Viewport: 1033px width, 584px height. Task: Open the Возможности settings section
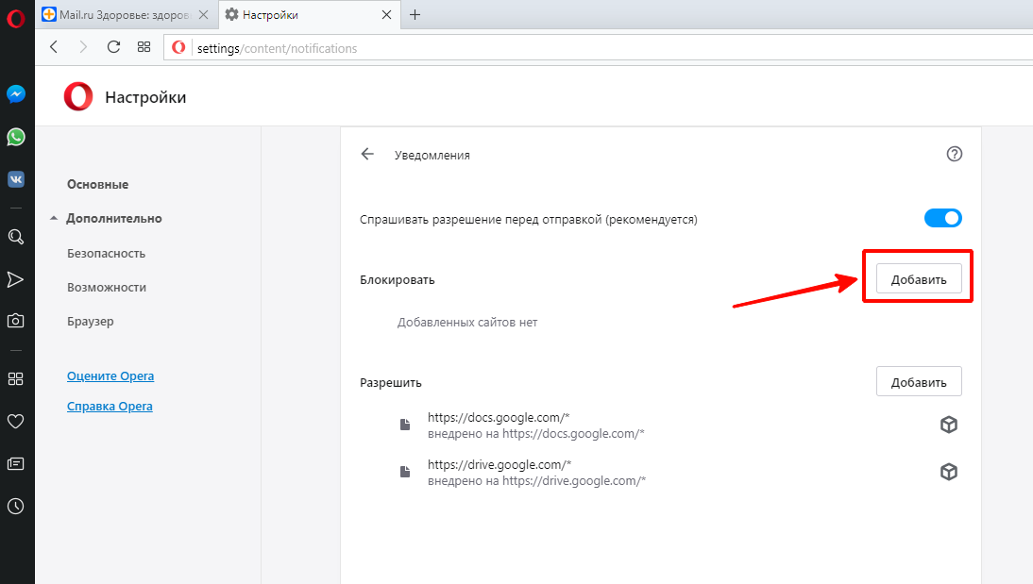[x=107, y=287]
